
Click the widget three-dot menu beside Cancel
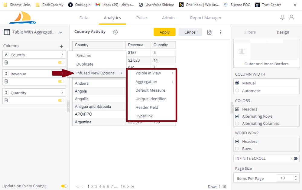pyautogui.click(x=220, y=32)
